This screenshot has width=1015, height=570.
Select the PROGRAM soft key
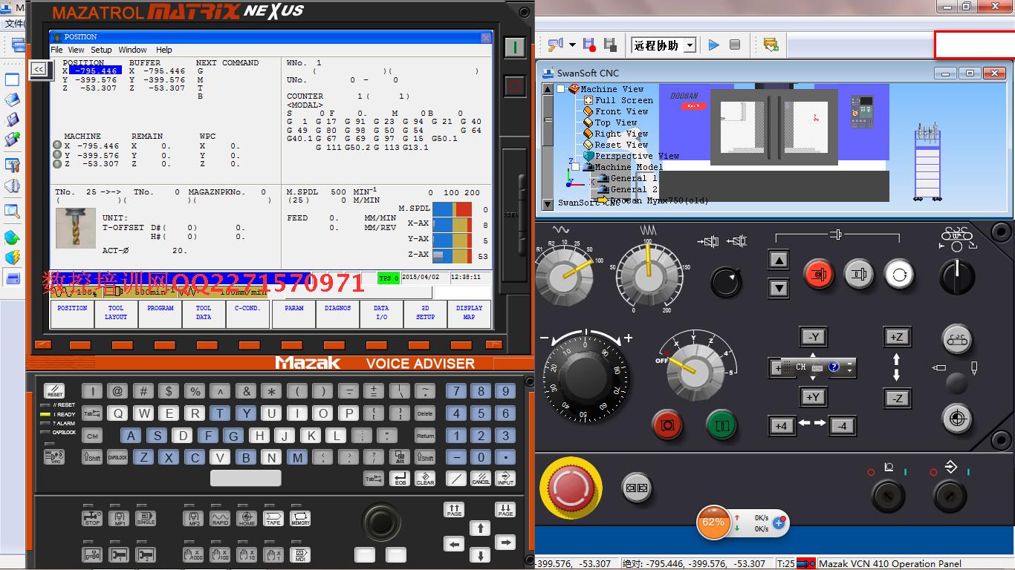coord(160,312)
